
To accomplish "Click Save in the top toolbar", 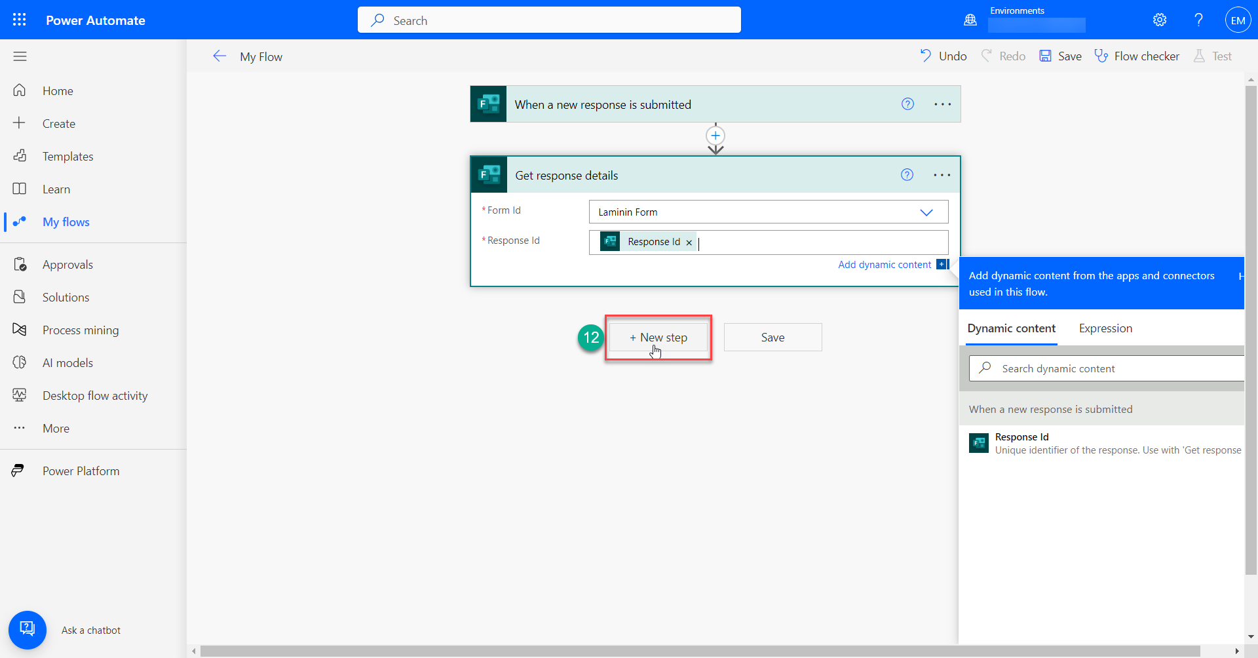I will 1061,56.
